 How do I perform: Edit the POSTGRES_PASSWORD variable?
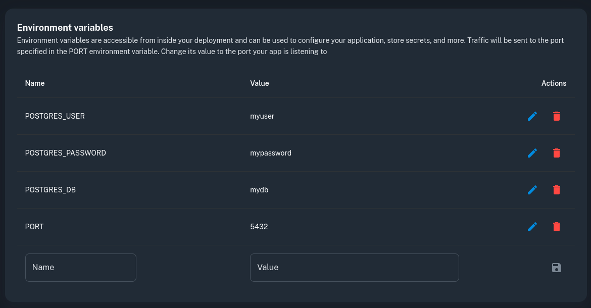(x=532, y=153)
